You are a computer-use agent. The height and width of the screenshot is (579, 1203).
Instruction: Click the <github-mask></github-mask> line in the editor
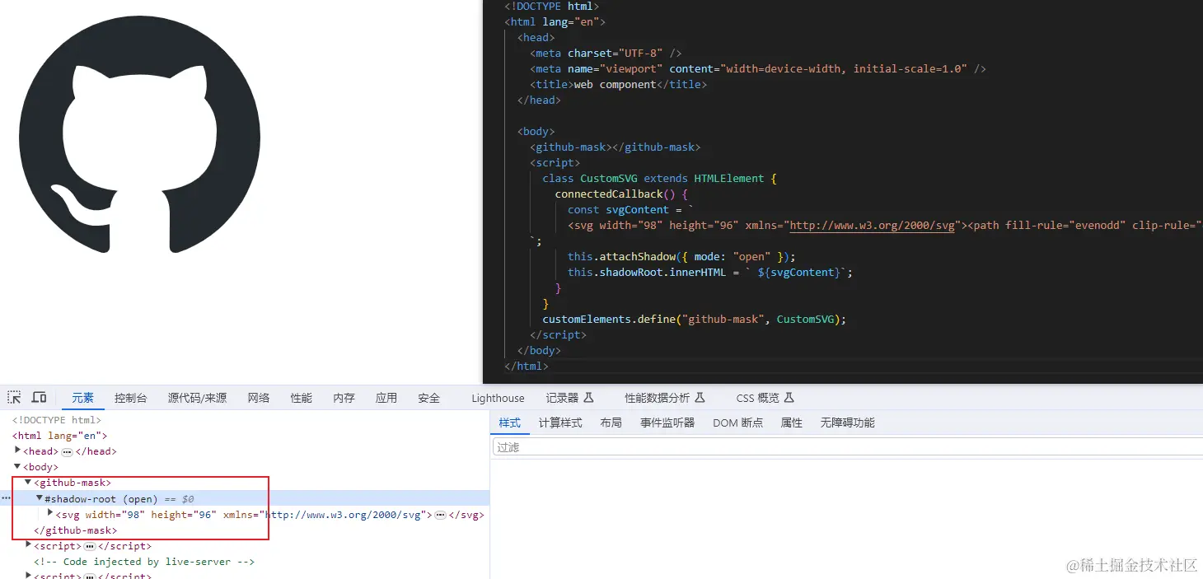pos(615,147)
